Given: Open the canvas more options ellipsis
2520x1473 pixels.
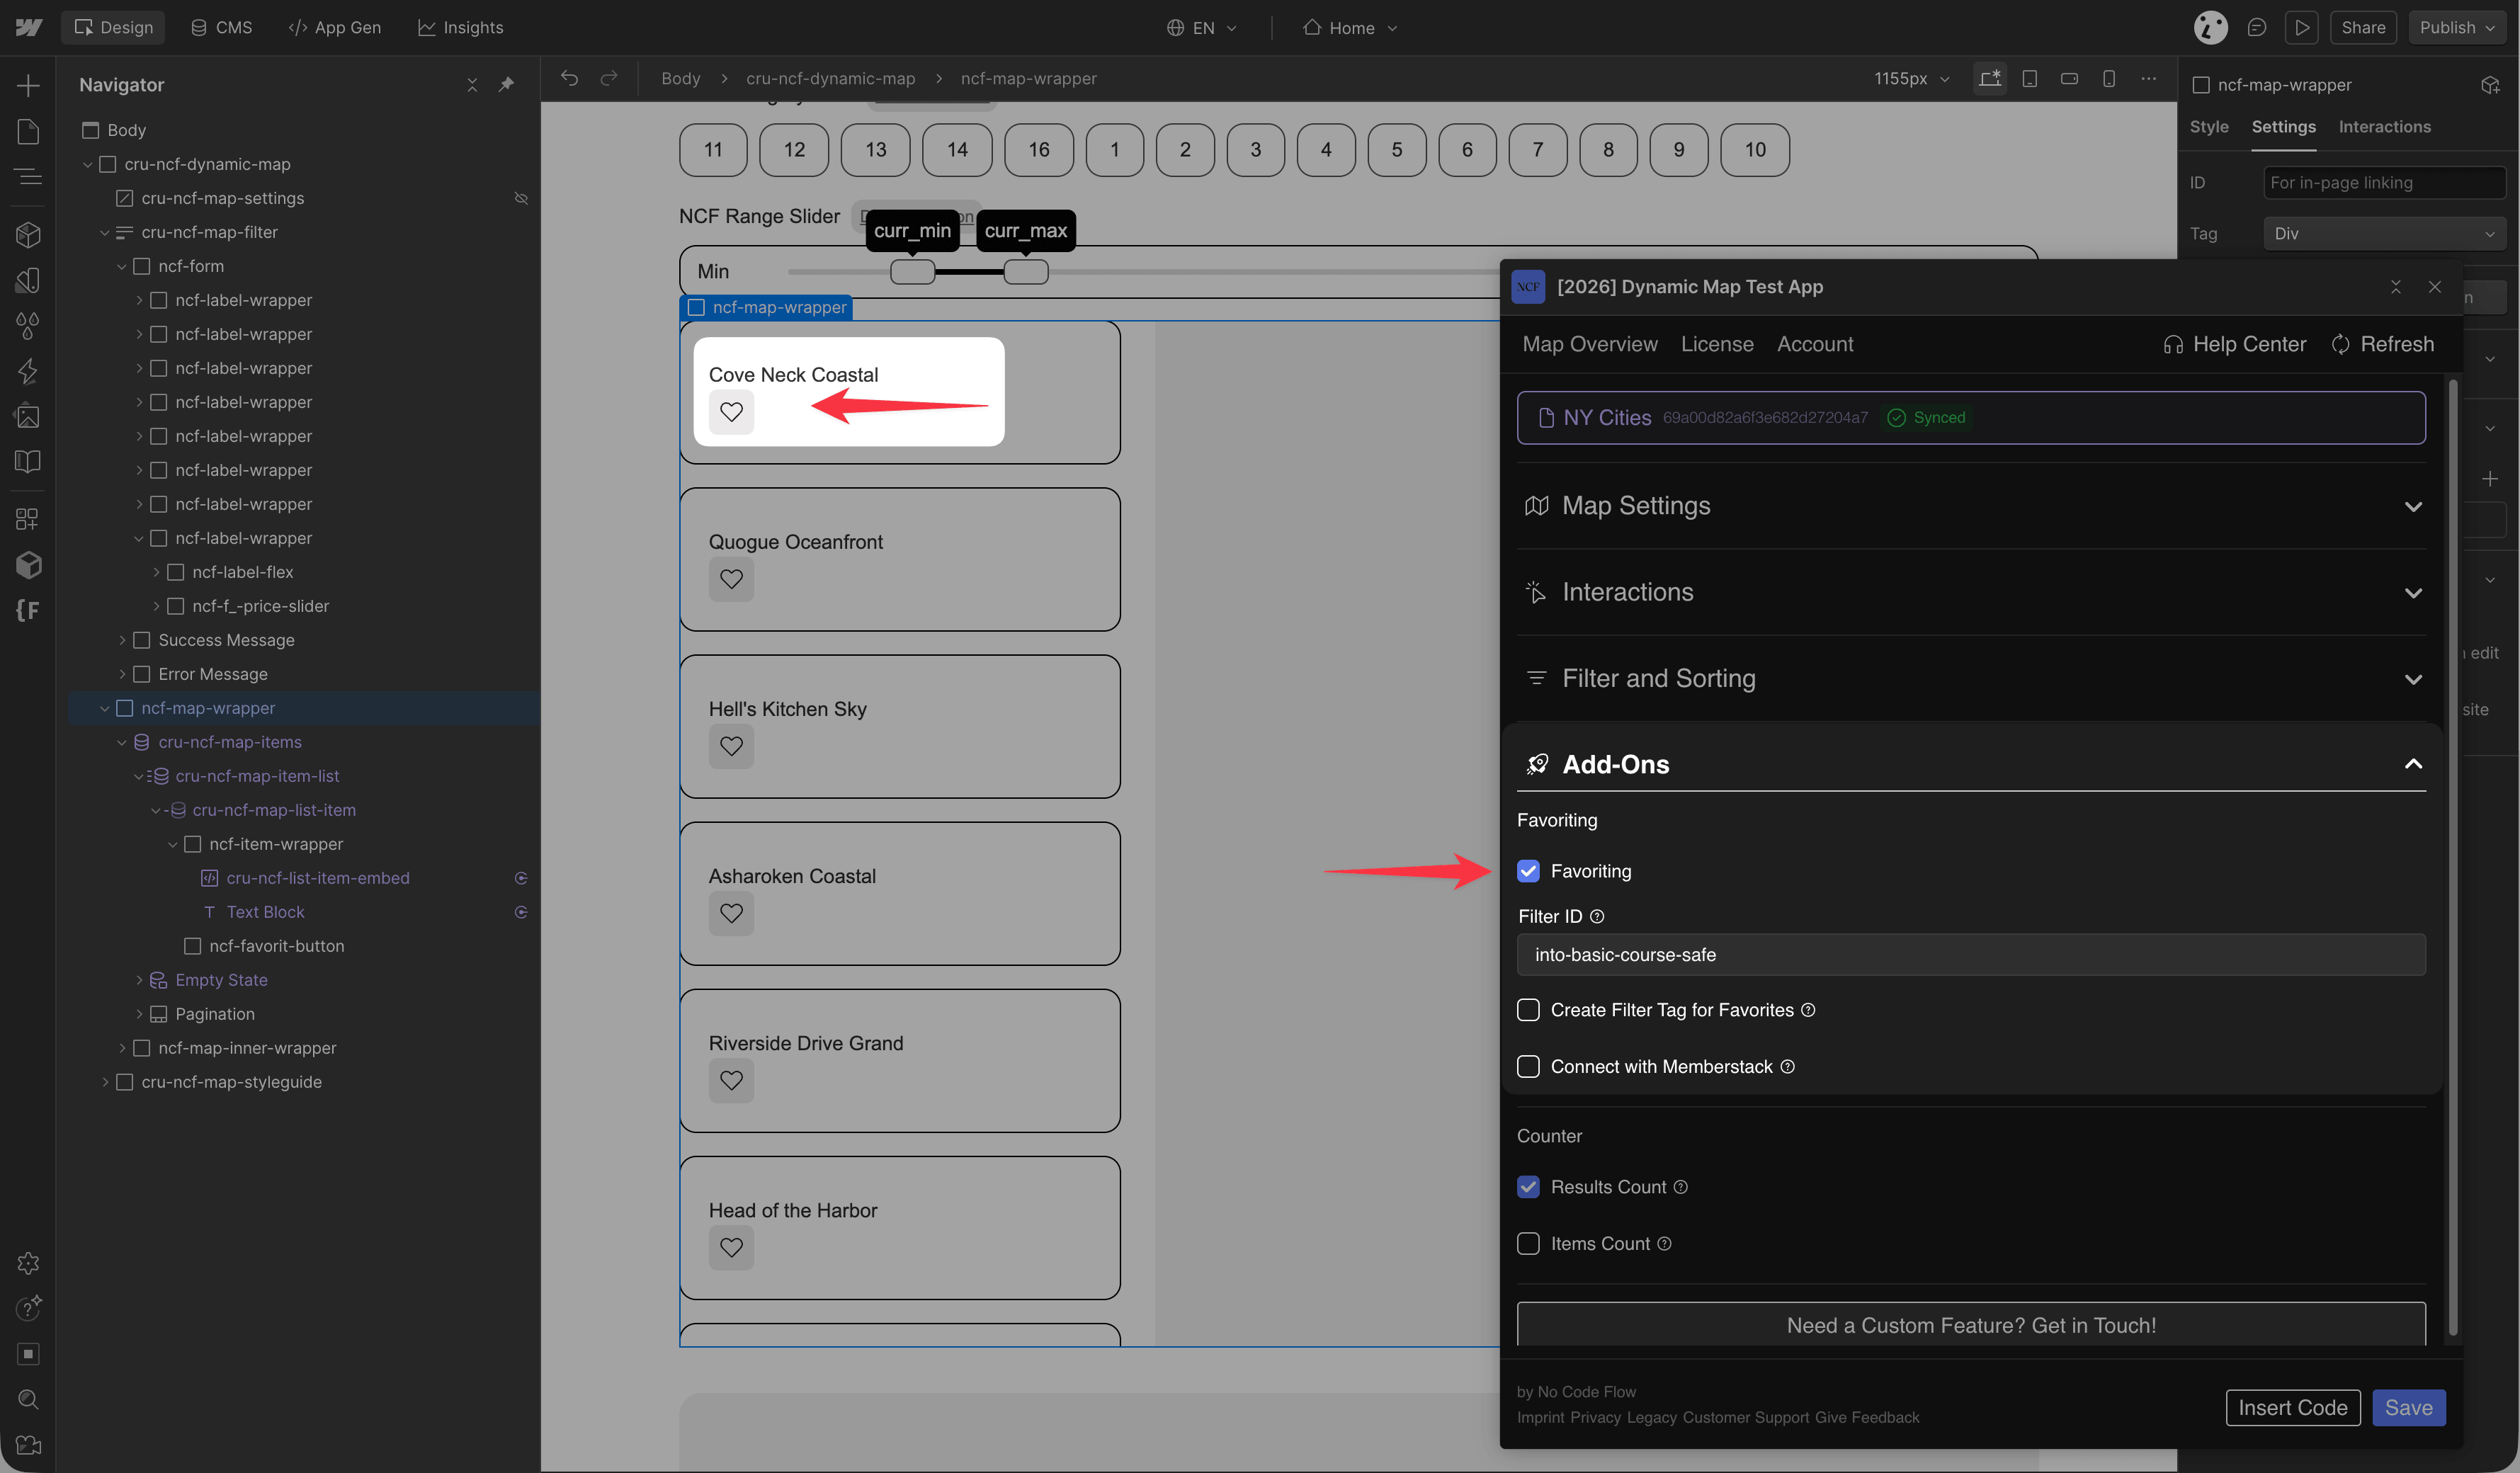Looking at the screenshot, I should [2149, 78].
